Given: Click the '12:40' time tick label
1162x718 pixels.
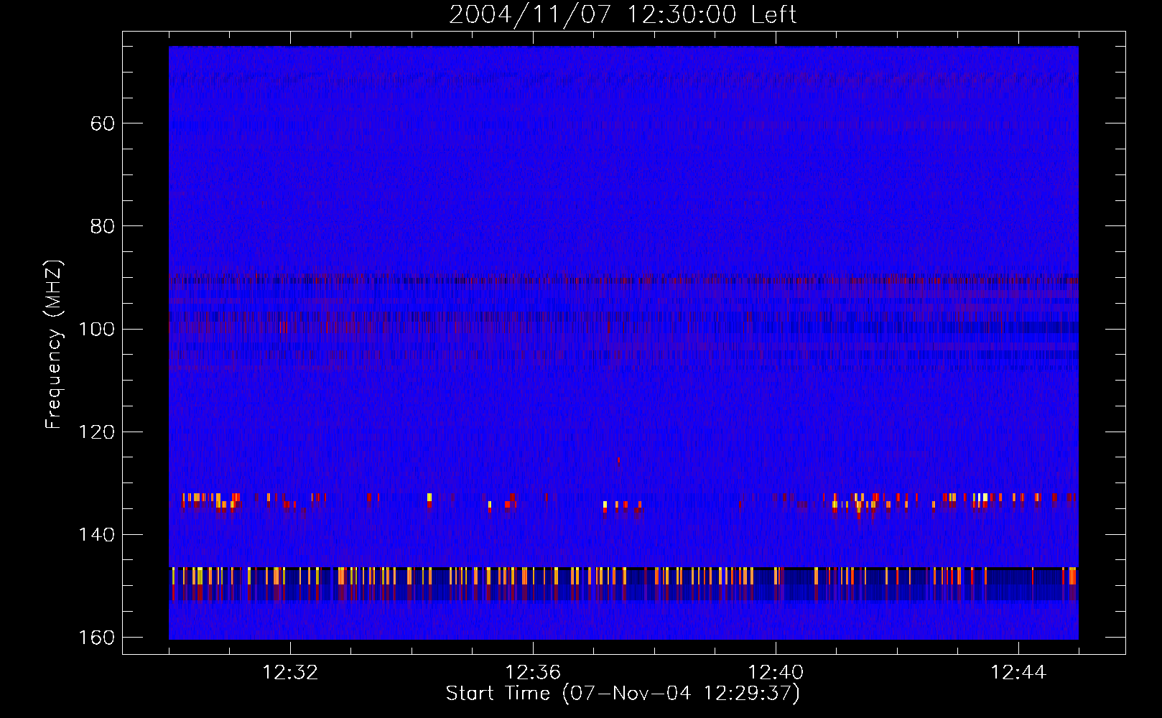Looking at the screenshot, I should tap(776, 673).
